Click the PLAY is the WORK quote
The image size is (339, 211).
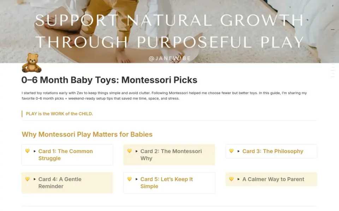(59, 114)
